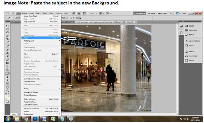Open the Arrange Documents dropdown
Image resolution: width=204 pixels, height=123 pixels.
[101, 13]
